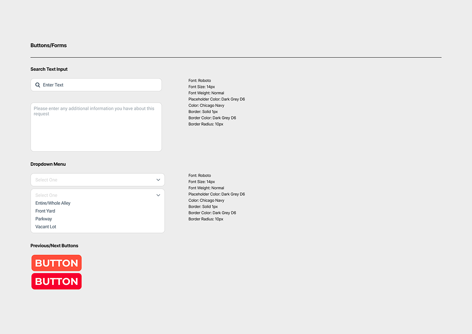
Task: Click 'Font Weight: Normal' in dropdown specs
Action: coord(206,188)
